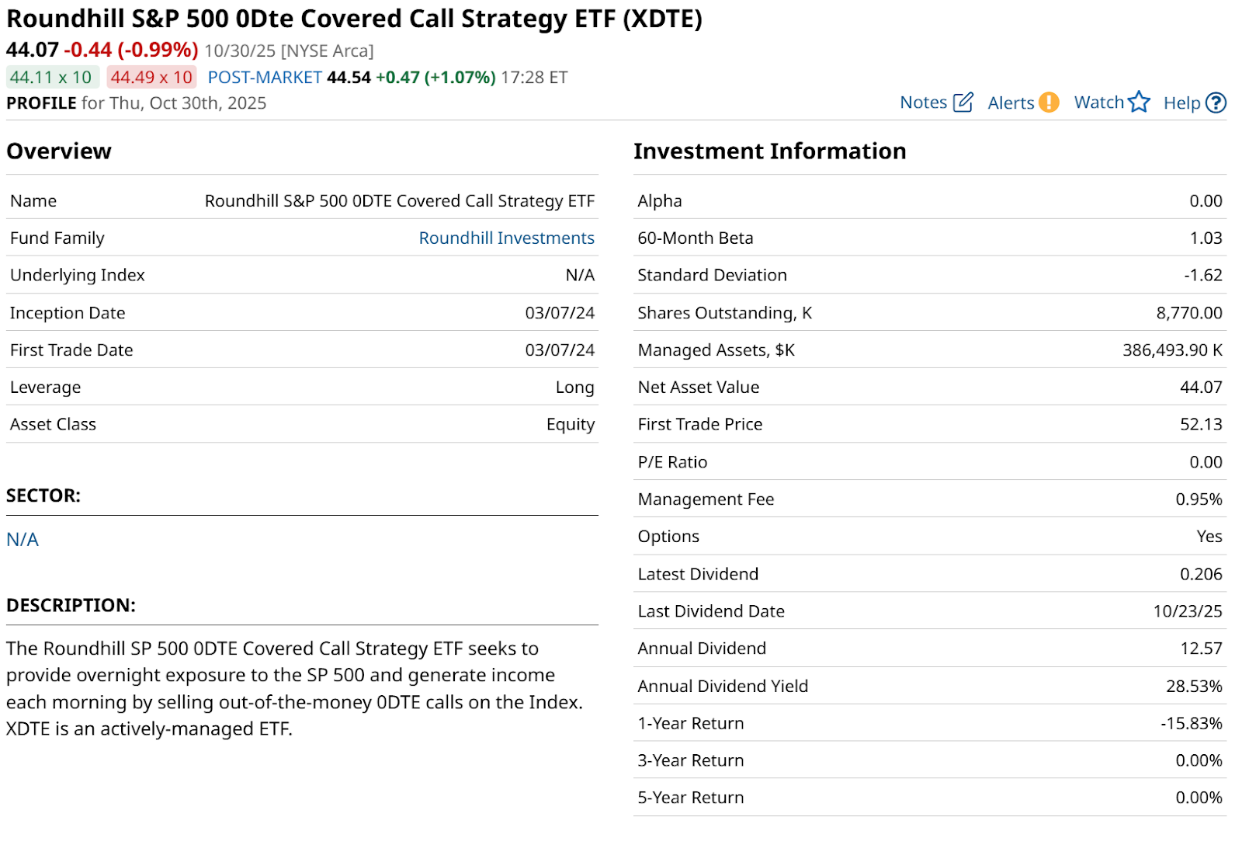1242x845 pixels.
Task: Click the Overview section heading
Action: coord(59,151)
